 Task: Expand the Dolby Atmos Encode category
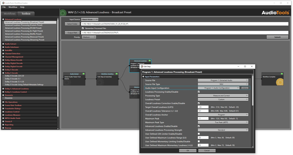(x=3, y=60)
